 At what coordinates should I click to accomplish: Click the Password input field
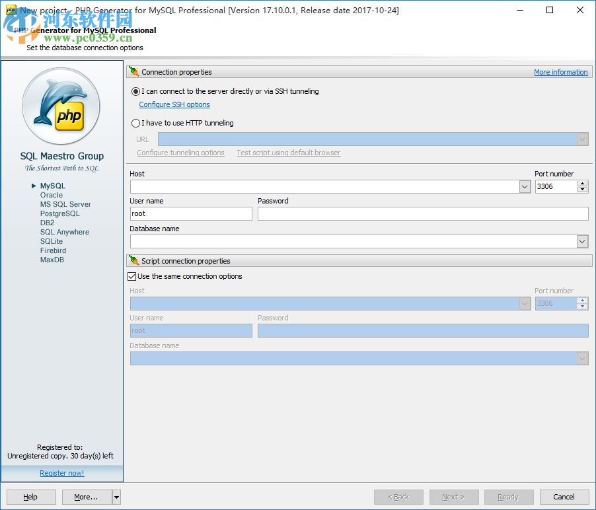coord(423,213)
